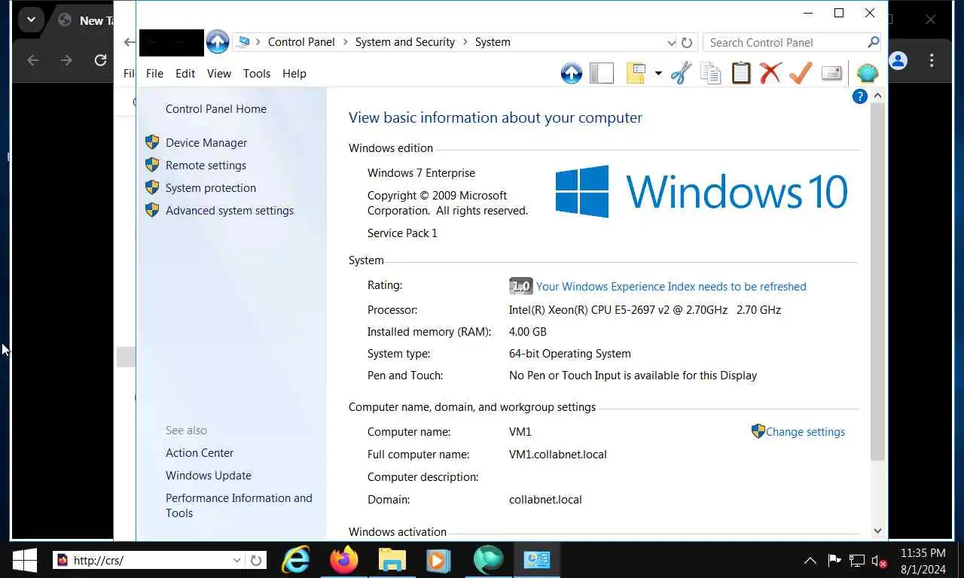Open the media player taskbar icon
The height and width of the screenshot is (578, 964).
(439, 560)
